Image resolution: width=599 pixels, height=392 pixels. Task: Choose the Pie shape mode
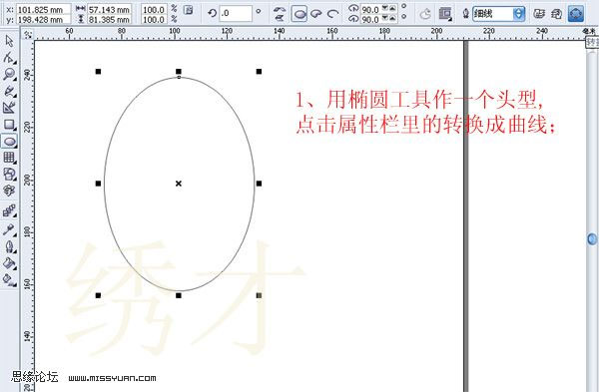point(316,14)
